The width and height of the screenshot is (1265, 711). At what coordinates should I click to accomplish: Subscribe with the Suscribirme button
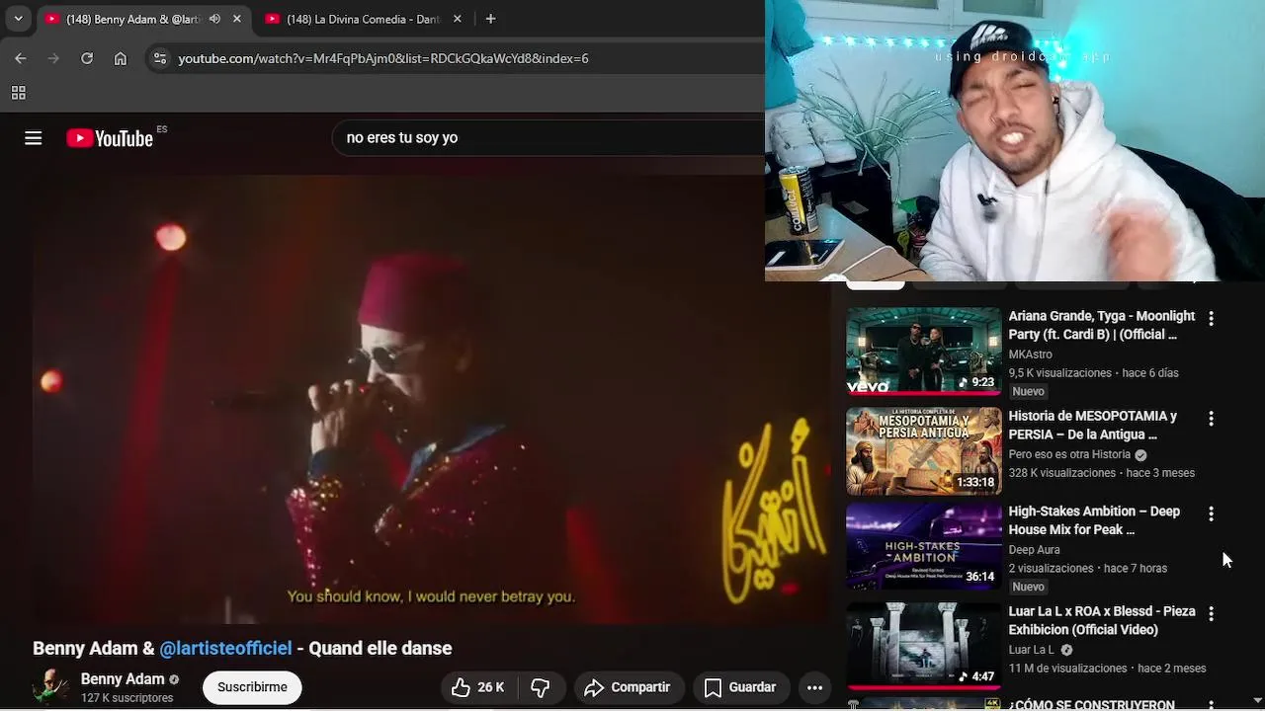252,687
